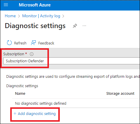140x124 pixels.
Task: Click the Refresh button label
Action: coord(20,43)
